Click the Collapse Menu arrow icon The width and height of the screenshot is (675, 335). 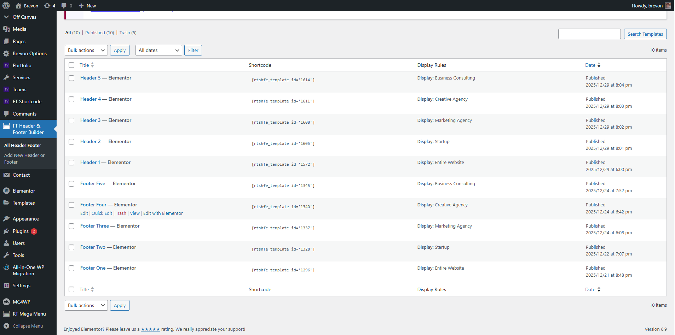[6, 326]
